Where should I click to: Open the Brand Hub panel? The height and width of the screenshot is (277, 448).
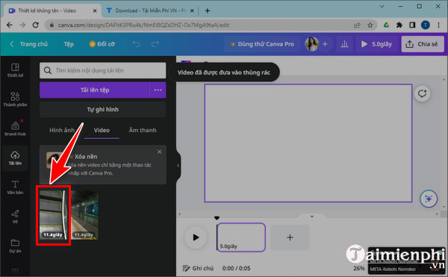point(15,128)
